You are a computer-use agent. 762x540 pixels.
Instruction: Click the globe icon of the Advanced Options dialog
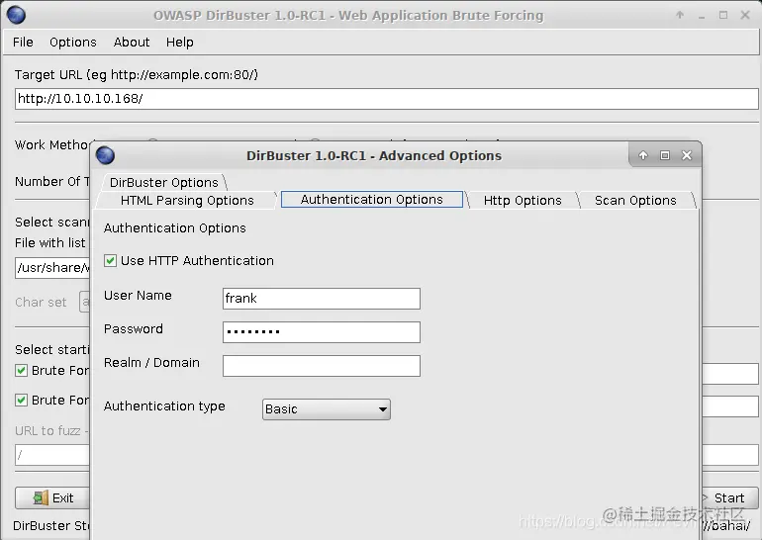click(106, 155)
